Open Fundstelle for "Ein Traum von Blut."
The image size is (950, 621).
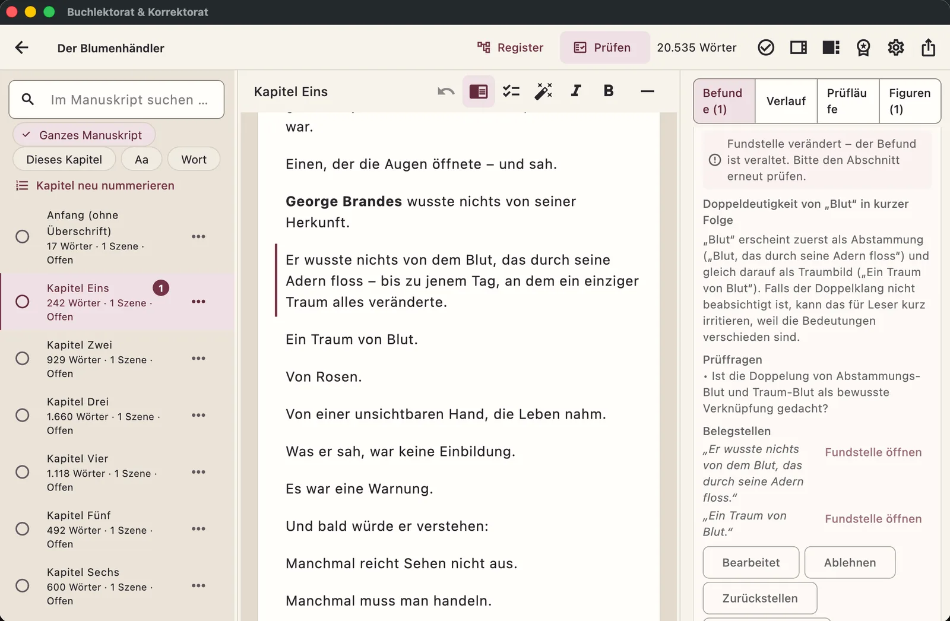[873, 519]
